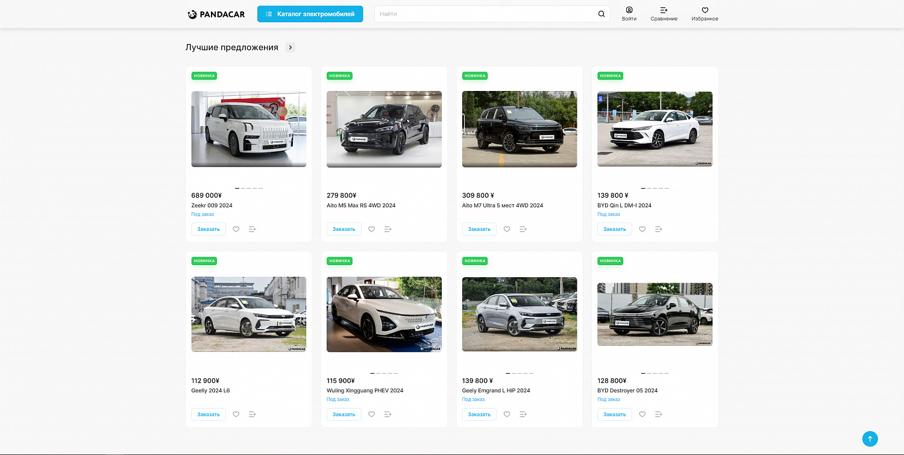
Task: View the BYD Qin L DM-I photo
Action: [x=655, y=129]
